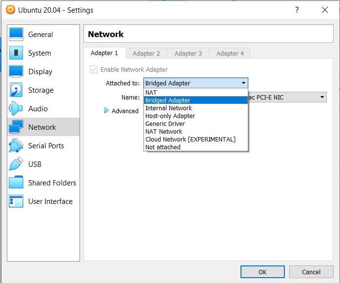Click the Cancel button

311,272
